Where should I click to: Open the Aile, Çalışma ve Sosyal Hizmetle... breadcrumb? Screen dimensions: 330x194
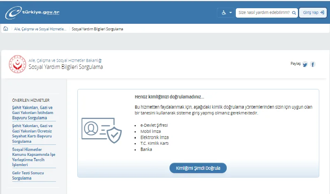pyautogui.click(x=40, y=29)
